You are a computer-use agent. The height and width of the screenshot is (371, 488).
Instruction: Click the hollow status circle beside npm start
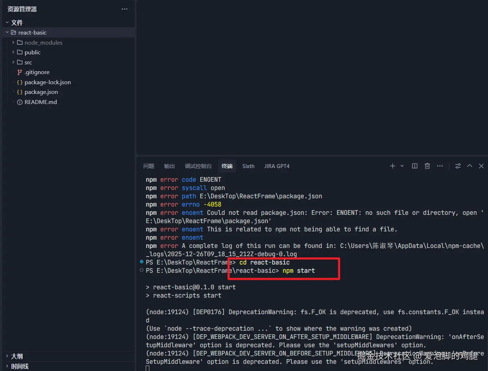pyautogui.click(x=141, y=270)
